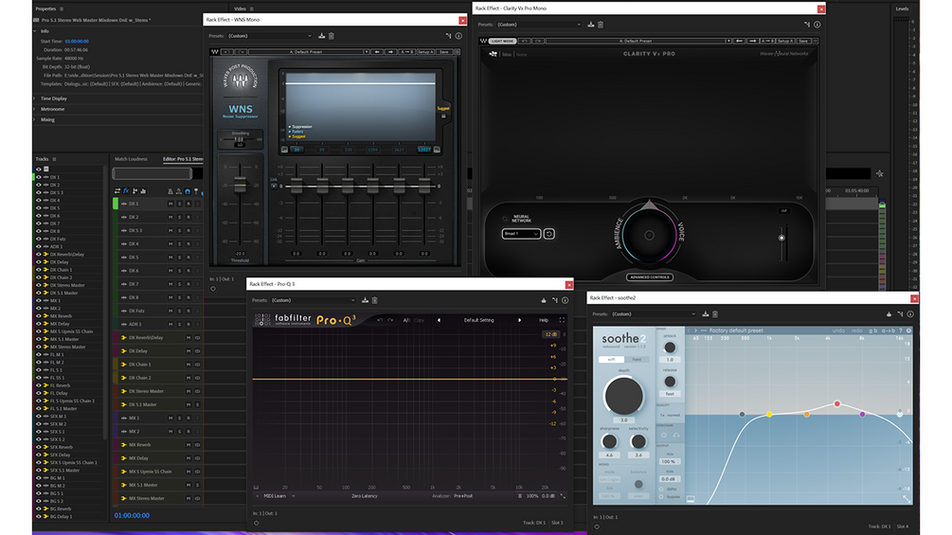952x535 pixels.
Task: Switch to Match Loudness tab
Action: point(131,159)
